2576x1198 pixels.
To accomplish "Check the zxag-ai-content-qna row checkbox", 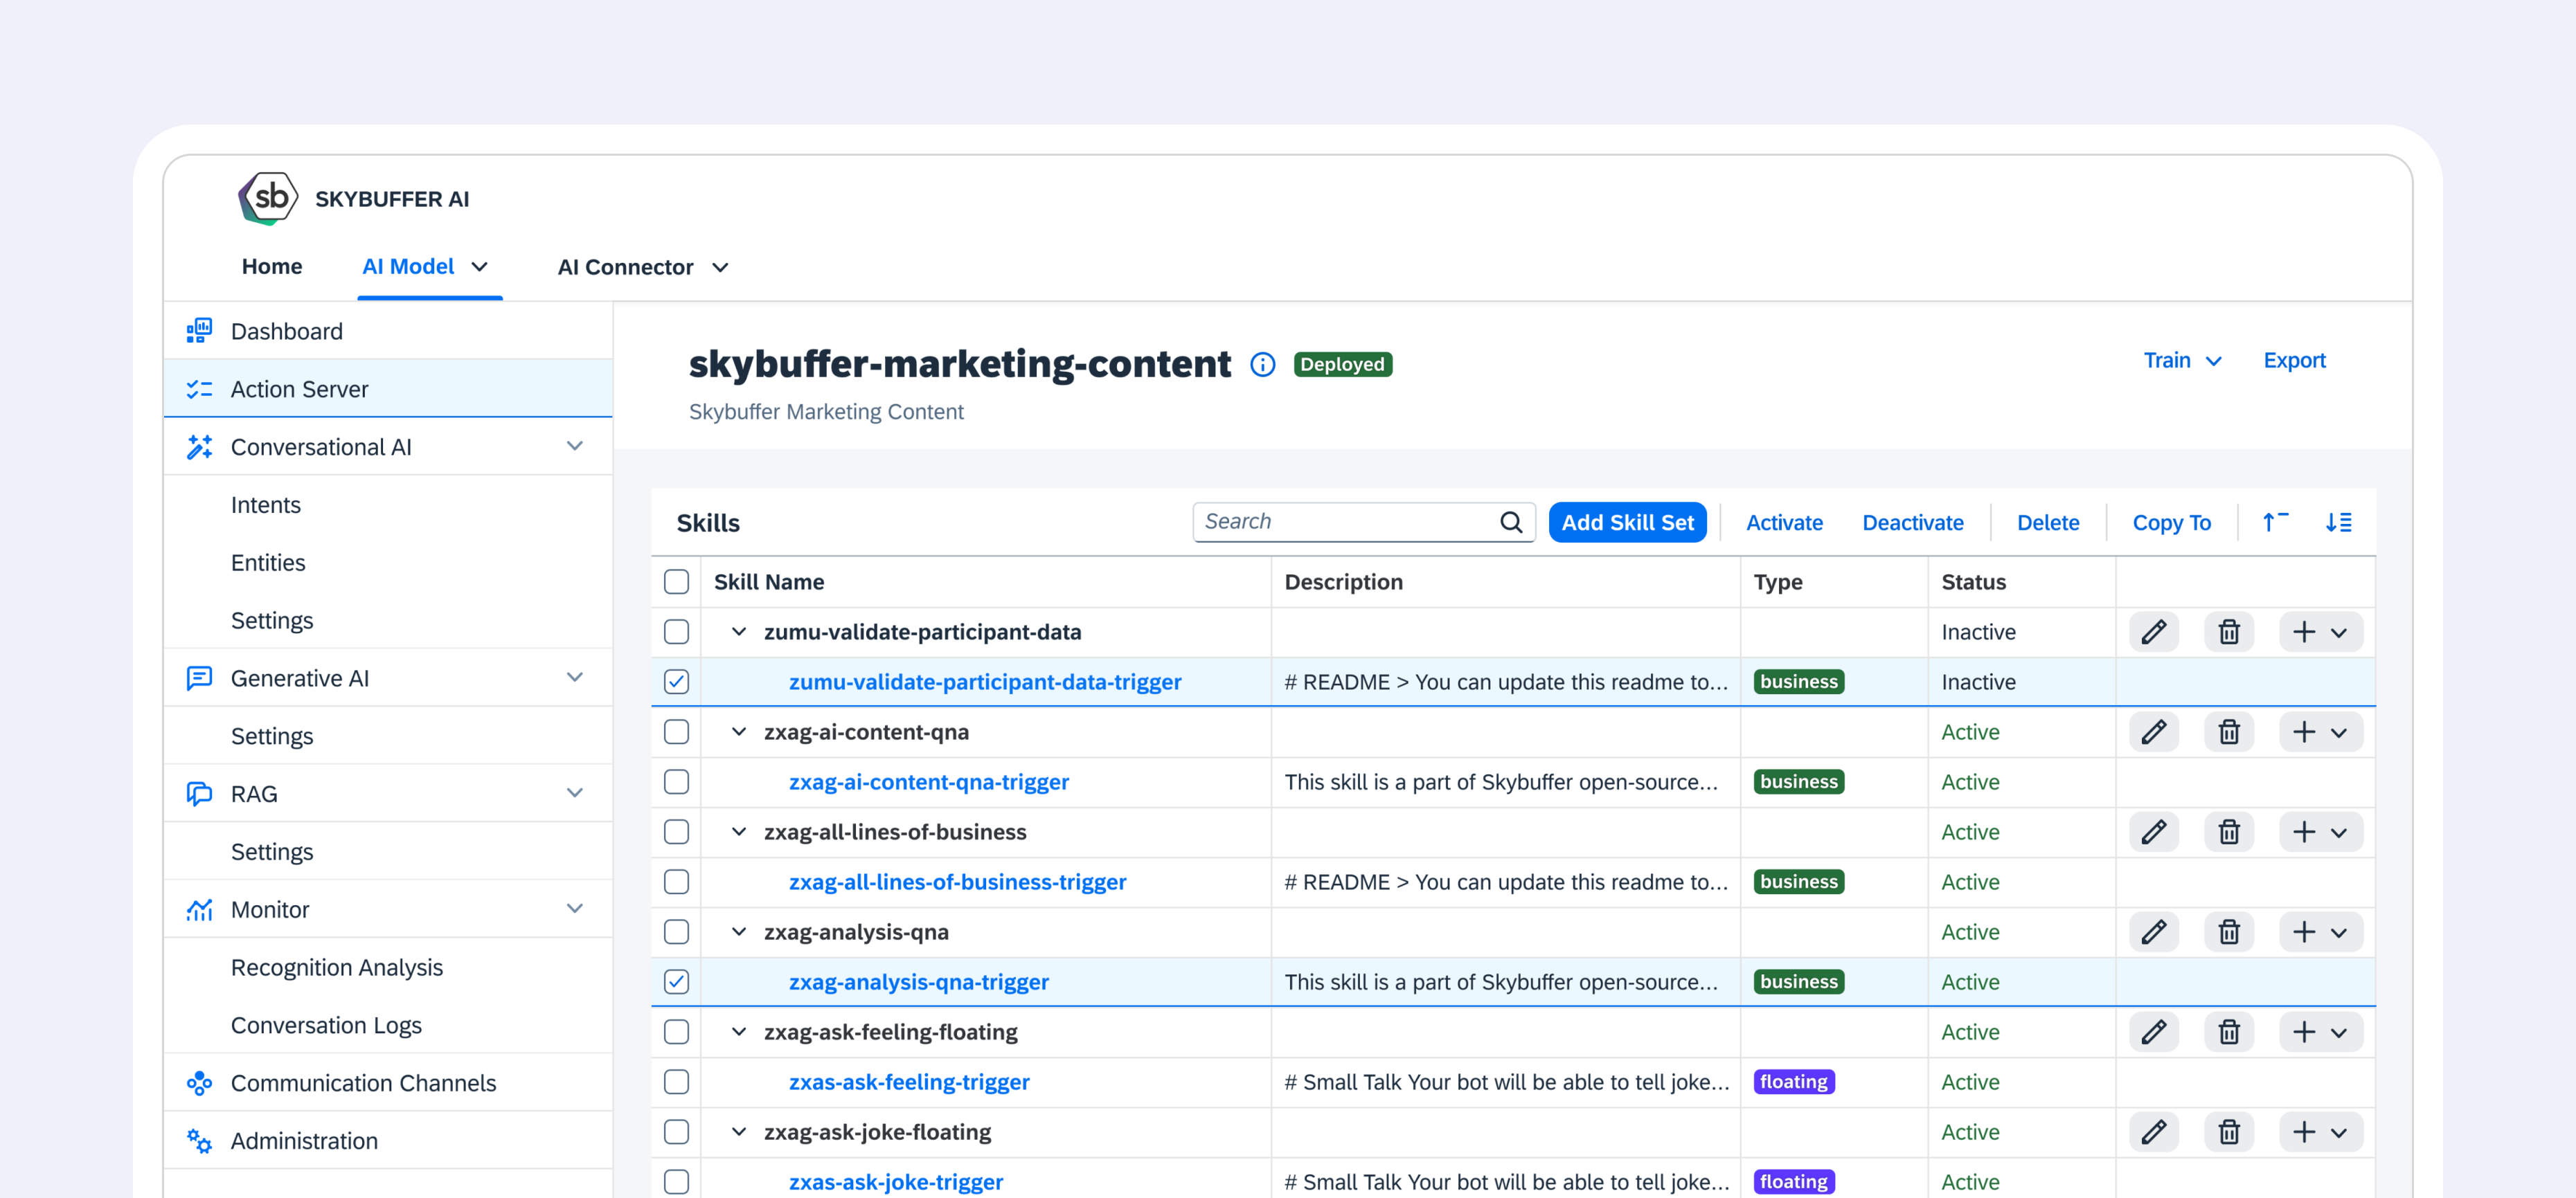I will point(676,732).
